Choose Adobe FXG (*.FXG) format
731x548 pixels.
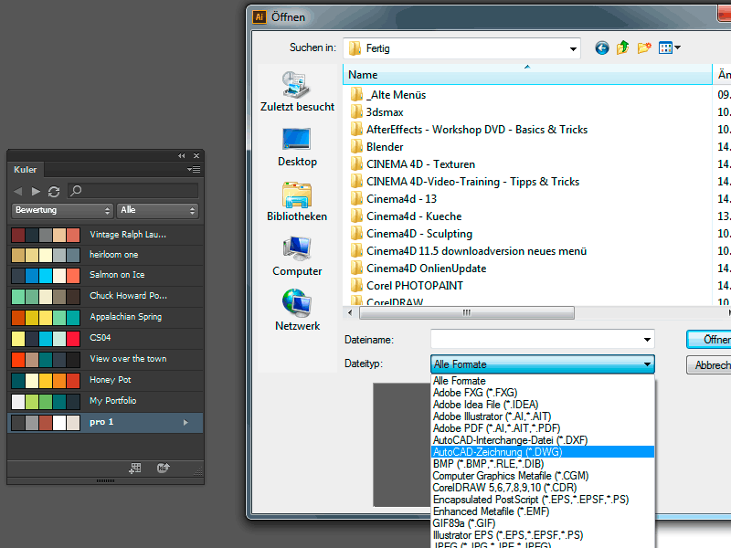[543, 393]
